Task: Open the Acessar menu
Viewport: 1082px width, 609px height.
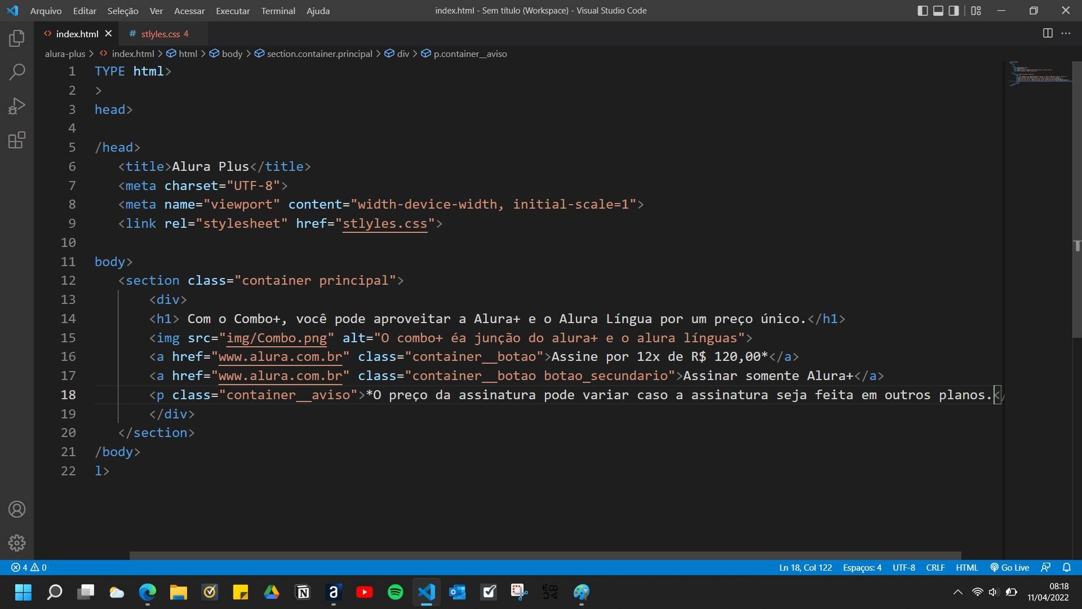Action: (x=189, y=11)
